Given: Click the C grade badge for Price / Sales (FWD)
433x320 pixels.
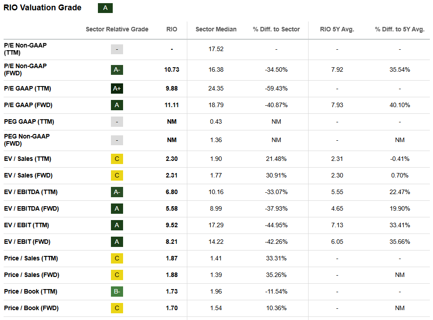Looking at the screenshot, I should pyautogui.click(x=117, y=275).
